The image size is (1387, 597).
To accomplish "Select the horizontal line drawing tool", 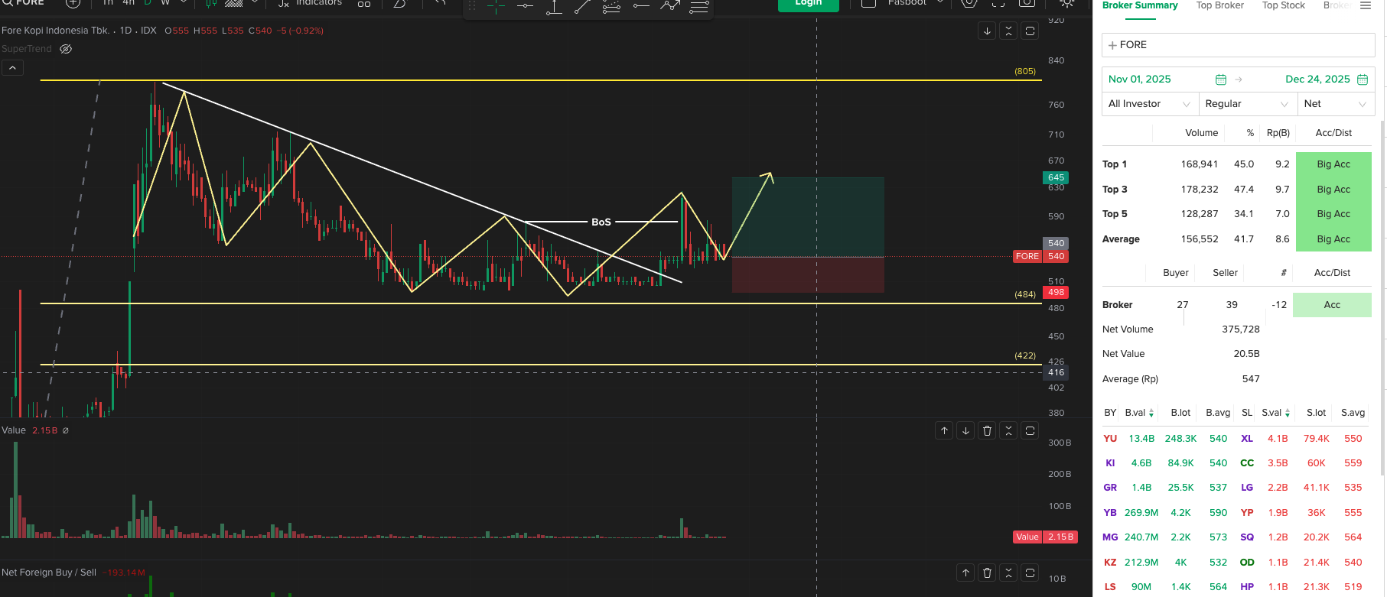I will coord(525,6).
